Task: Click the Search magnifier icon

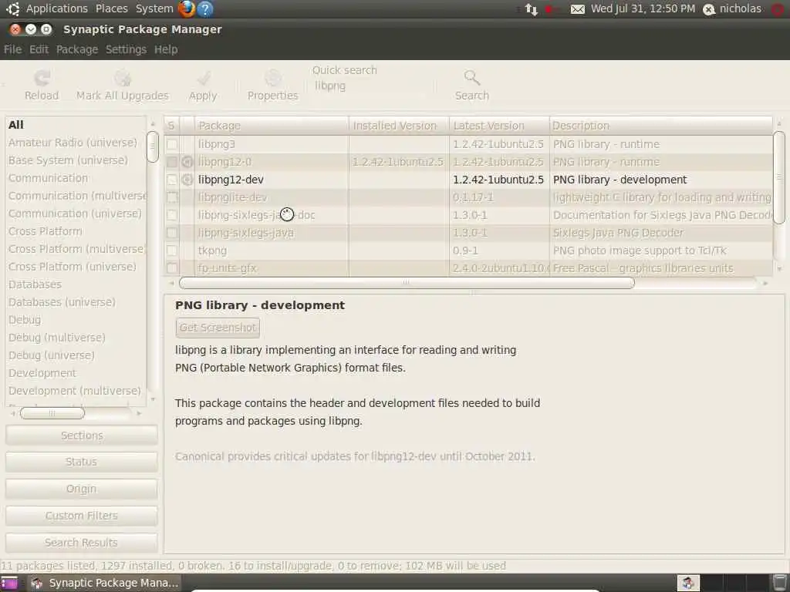Action: [472, 78]
